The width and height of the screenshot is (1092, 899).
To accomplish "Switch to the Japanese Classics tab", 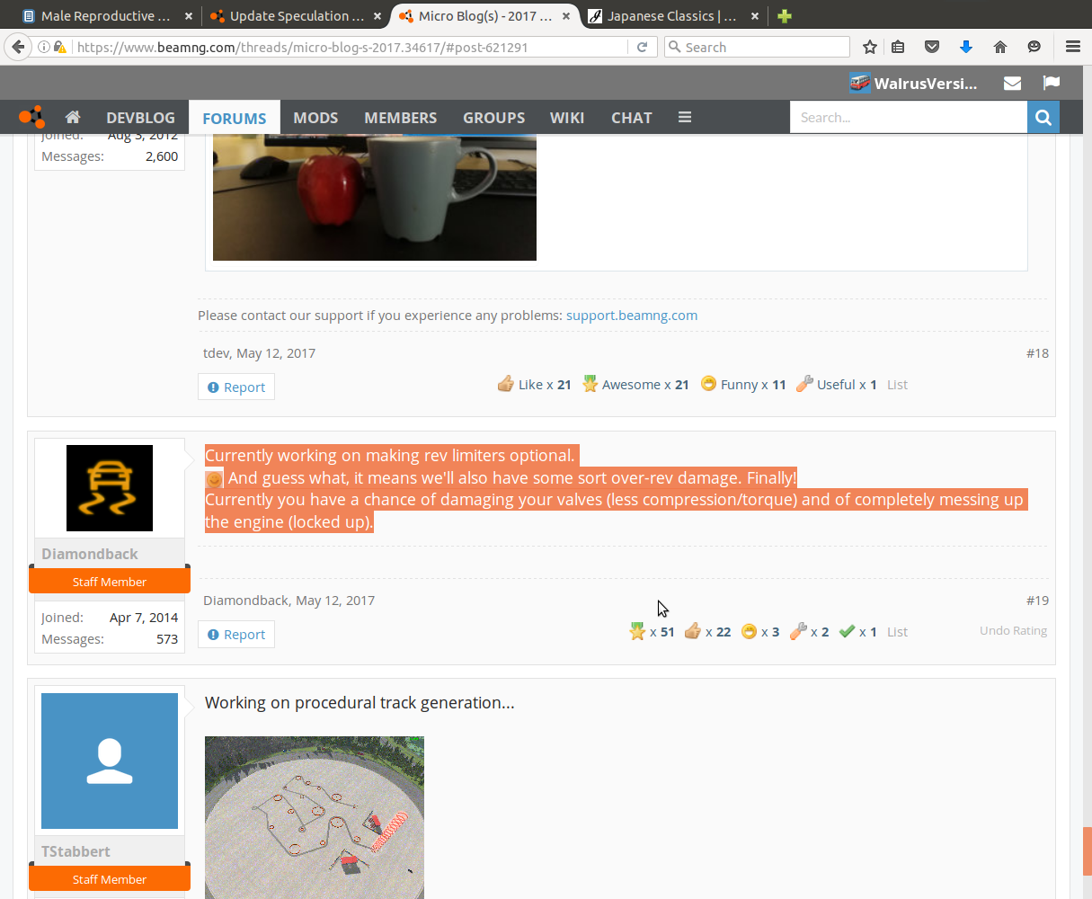I will [x=672, y=15].
